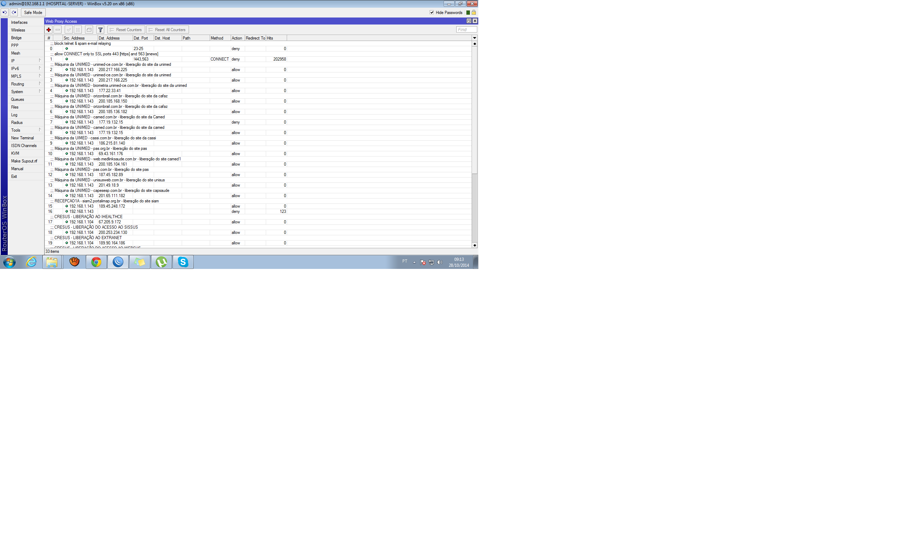Open the orange hand taskbar app
Screen dimensions: 923x542
pyautogui.click(x=74, y=262)
